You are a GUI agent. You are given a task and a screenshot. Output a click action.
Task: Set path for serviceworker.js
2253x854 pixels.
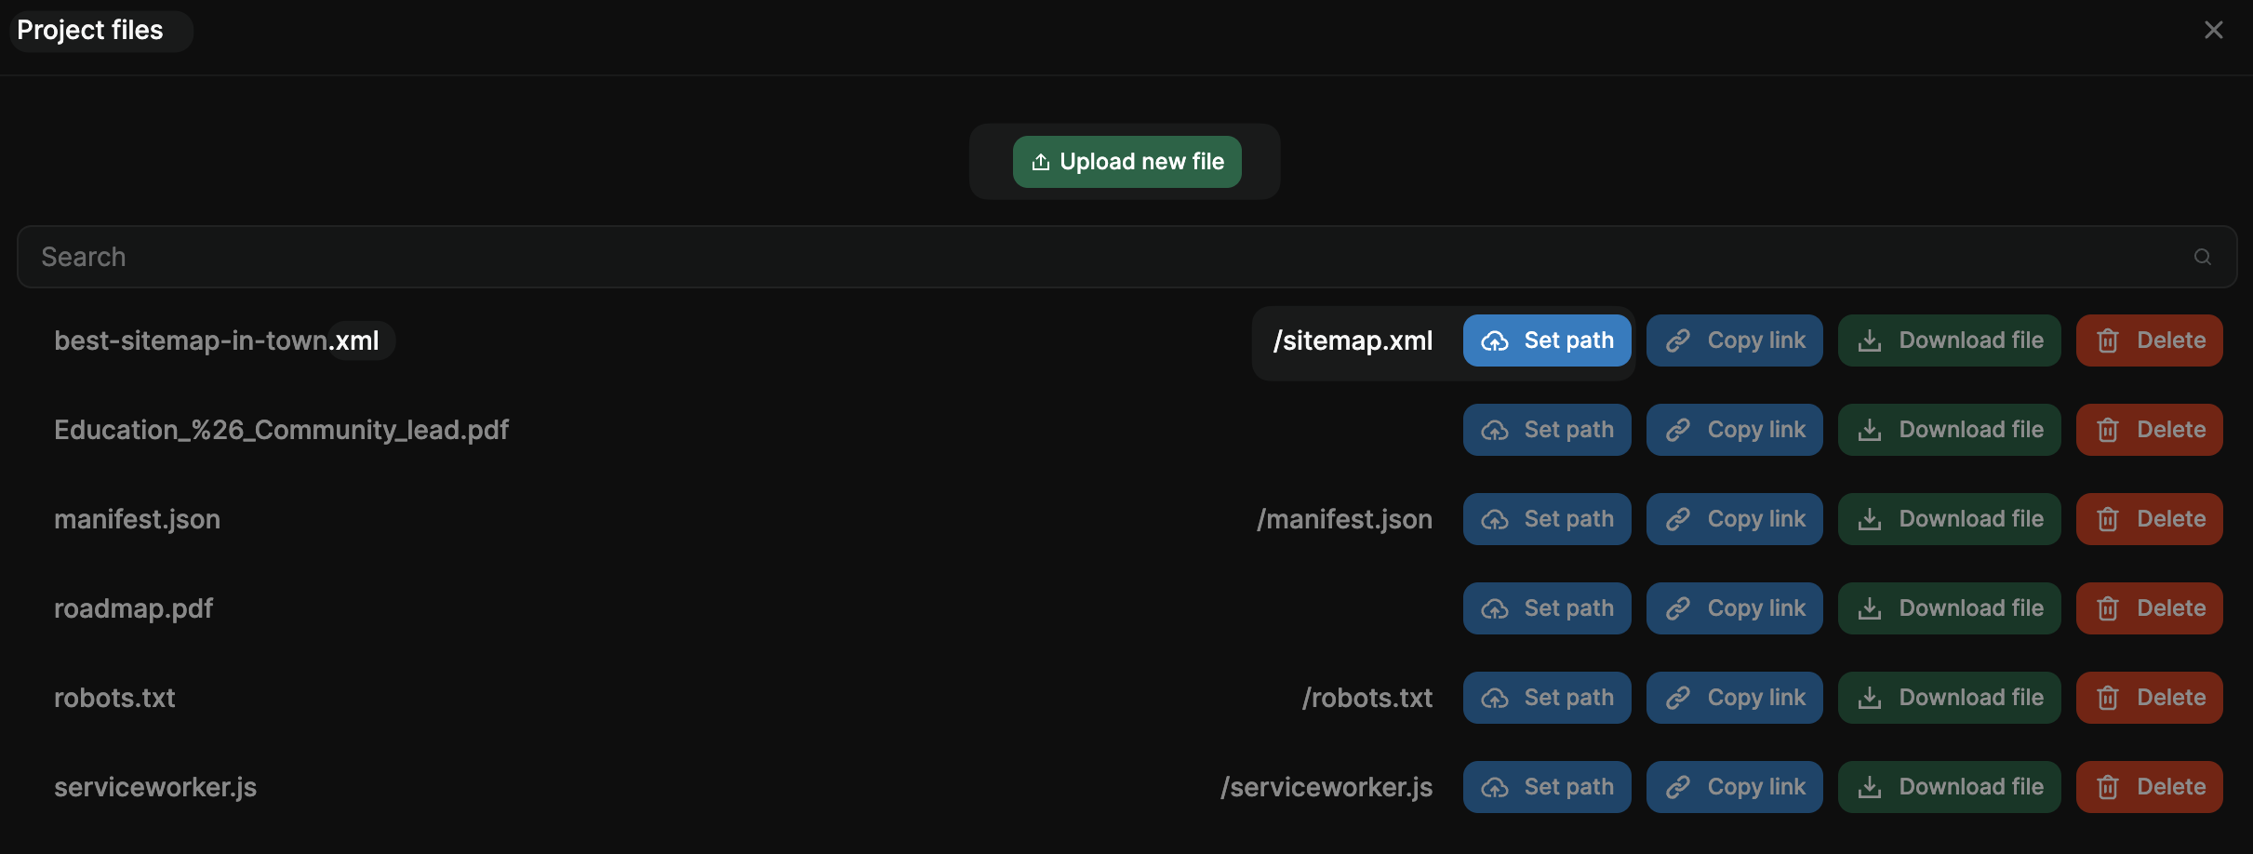[1546, 786]
